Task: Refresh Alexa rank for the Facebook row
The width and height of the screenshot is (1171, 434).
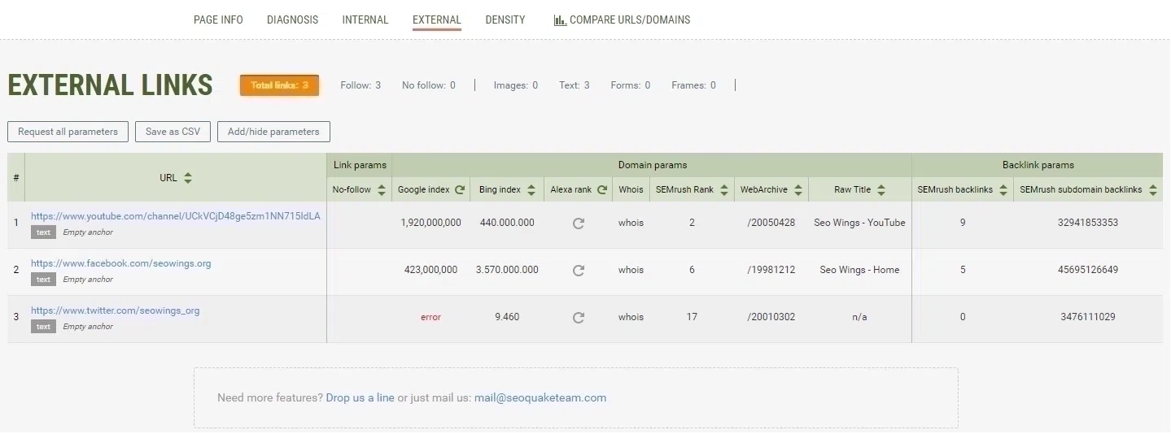Action: point(578,271)
